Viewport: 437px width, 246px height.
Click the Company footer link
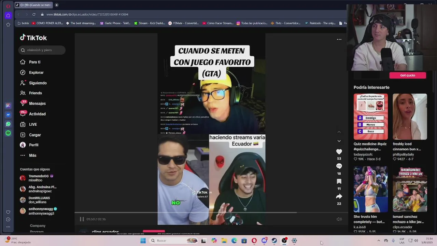click(x=38, y=225)
